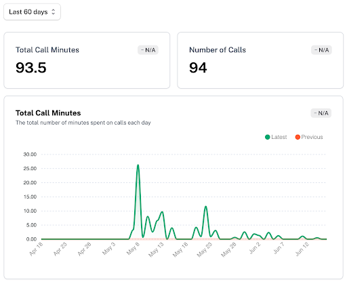Click the Total Call Minutes card title
Image resolution: width=347 pixels, height=284 pixels.
point(47,49)
